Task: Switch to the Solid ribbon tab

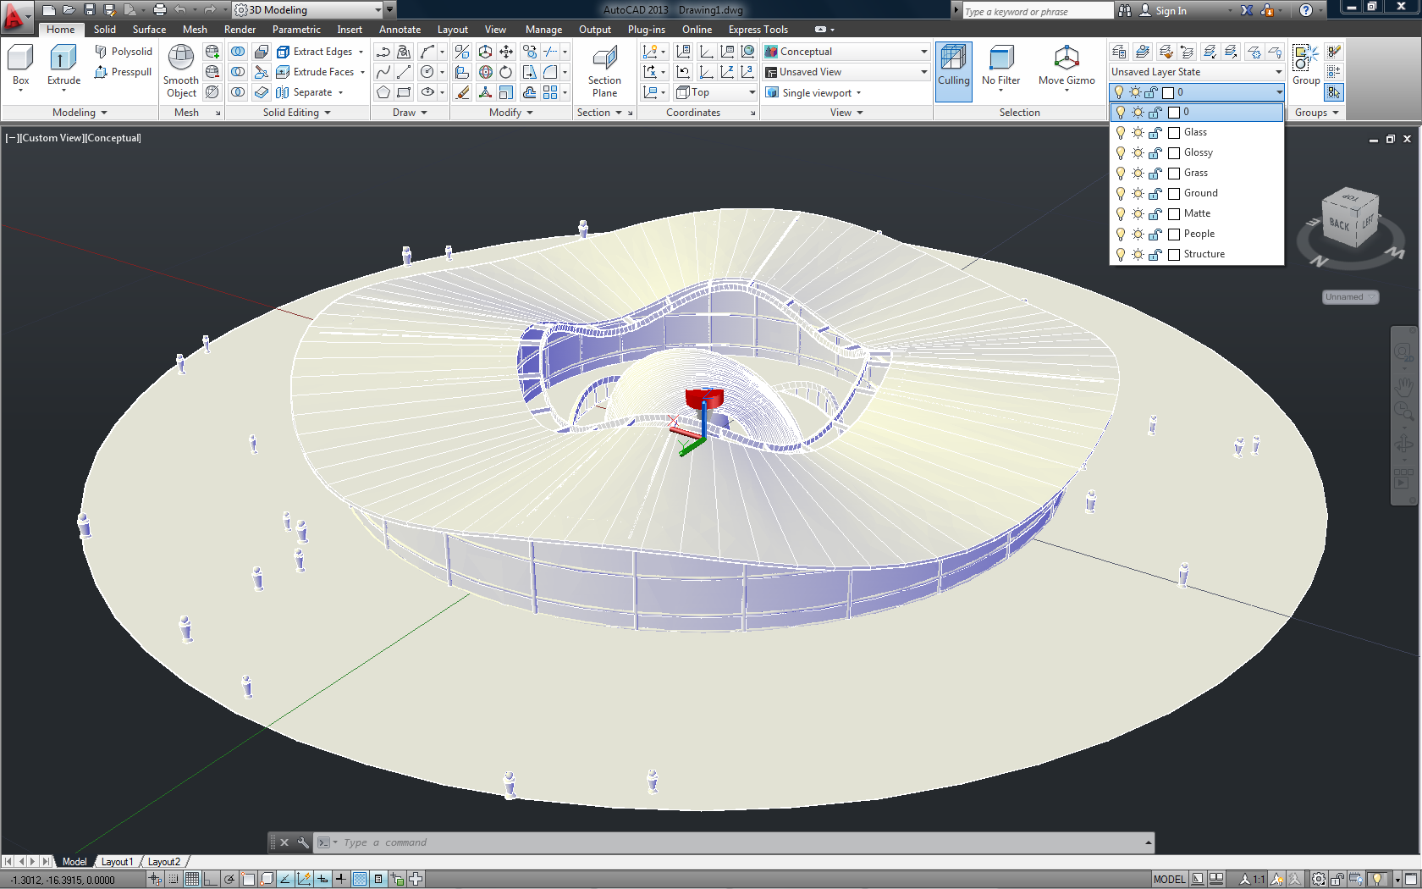Action: point(105,30)
